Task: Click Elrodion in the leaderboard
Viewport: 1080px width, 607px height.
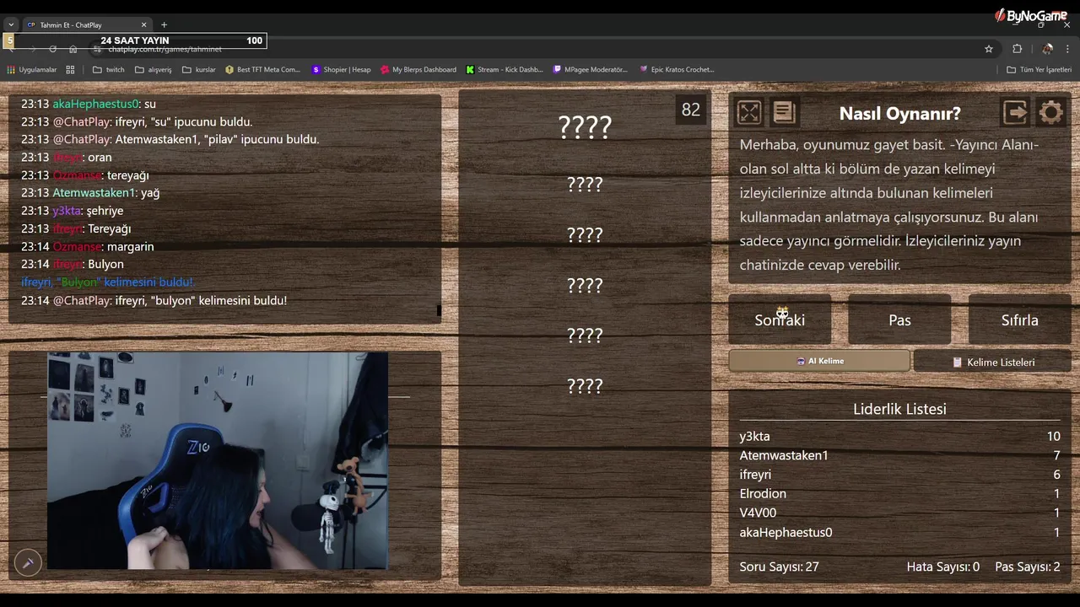Action: click(x=763, y=493)
